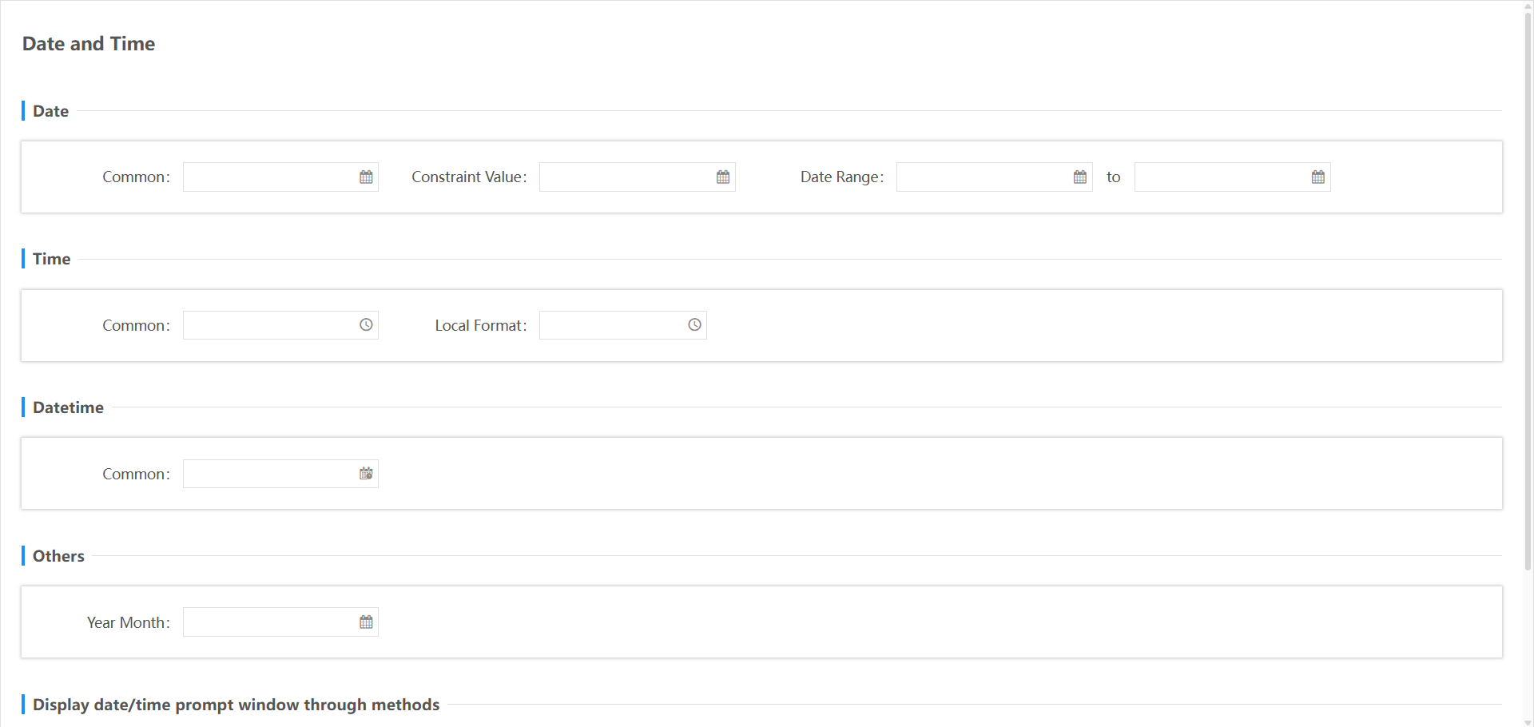Click the Date Range end input after 'to'
The height and width of the screenshot is (727, 1534).
(x=1233, y=177)
